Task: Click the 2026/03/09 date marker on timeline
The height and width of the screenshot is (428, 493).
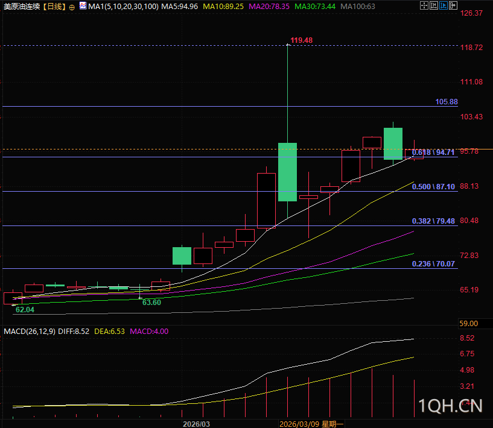Action: point(300,424)
